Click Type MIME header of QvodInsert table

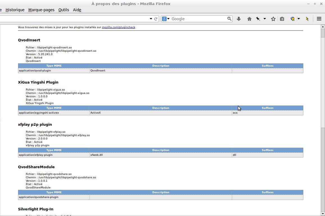point(54,66)
